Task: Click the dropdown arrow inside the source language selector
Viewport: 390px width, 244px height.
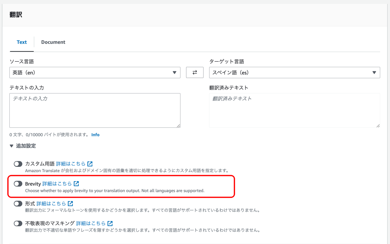Action: (174, 73)
